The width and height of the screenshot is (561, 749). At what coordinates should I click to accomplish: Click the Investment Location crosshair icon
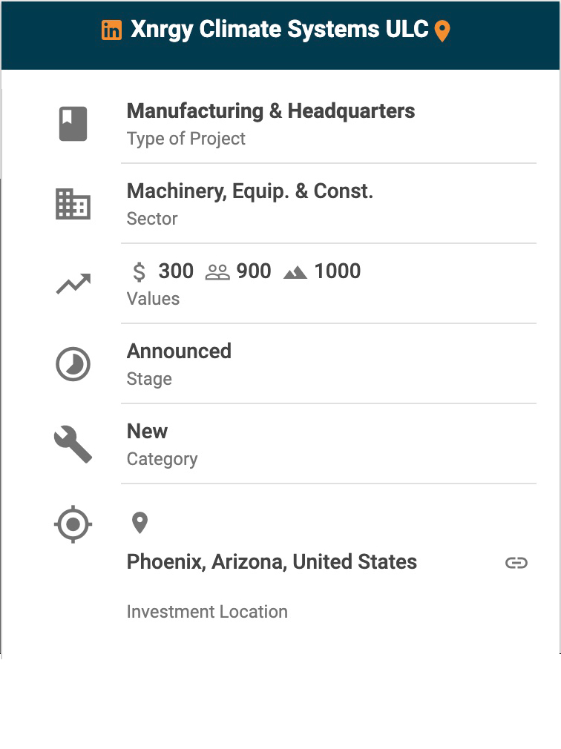click(73, 524)
